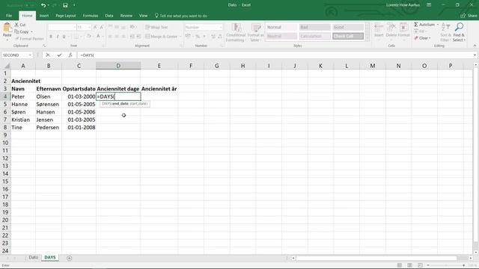Toggle Italic formatting

(x=58, y=37)
